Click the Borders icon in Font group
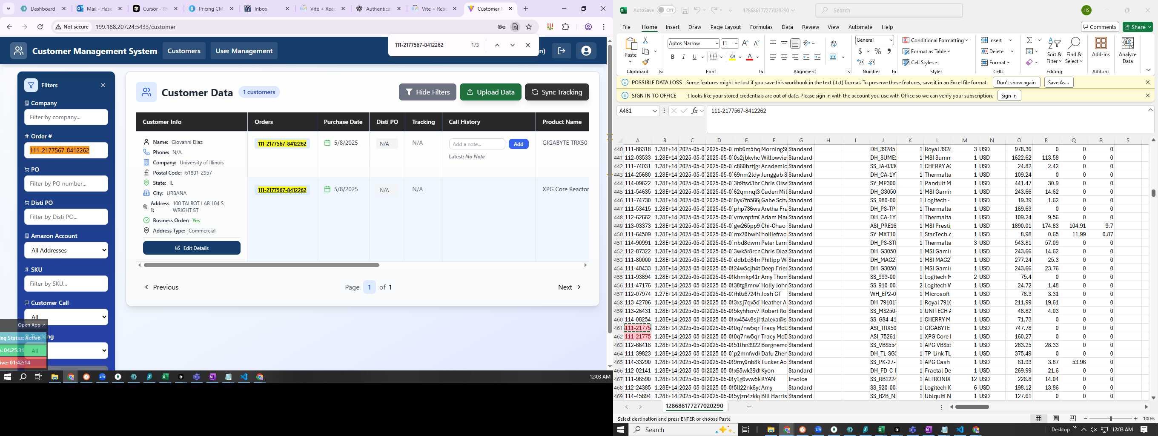This screenshot has height=436, width=1158. [714, 57]
